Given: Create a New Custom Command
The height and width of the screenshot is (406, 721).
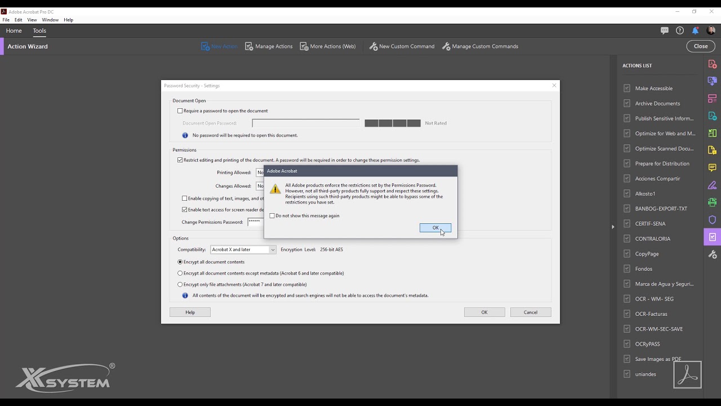Looking at the screenshot, I should [402, 46].
